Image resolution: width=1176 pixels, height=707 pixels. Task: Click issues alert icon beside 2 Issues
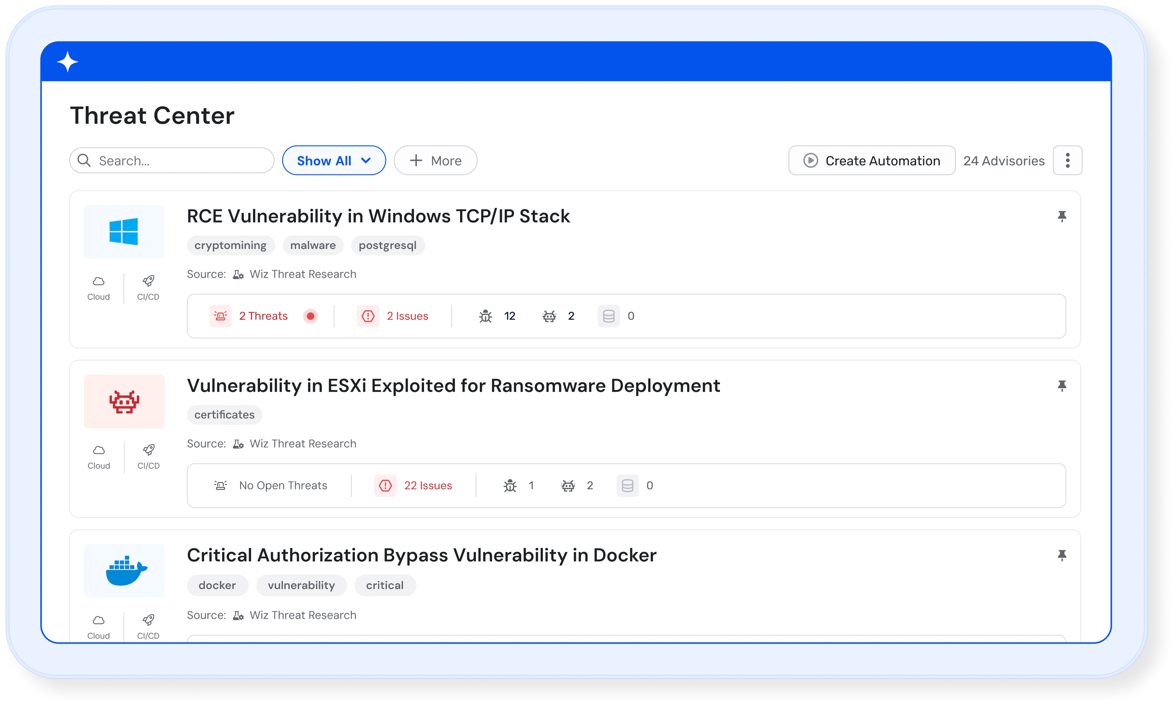pyautogui.click(x=368, y=316)
